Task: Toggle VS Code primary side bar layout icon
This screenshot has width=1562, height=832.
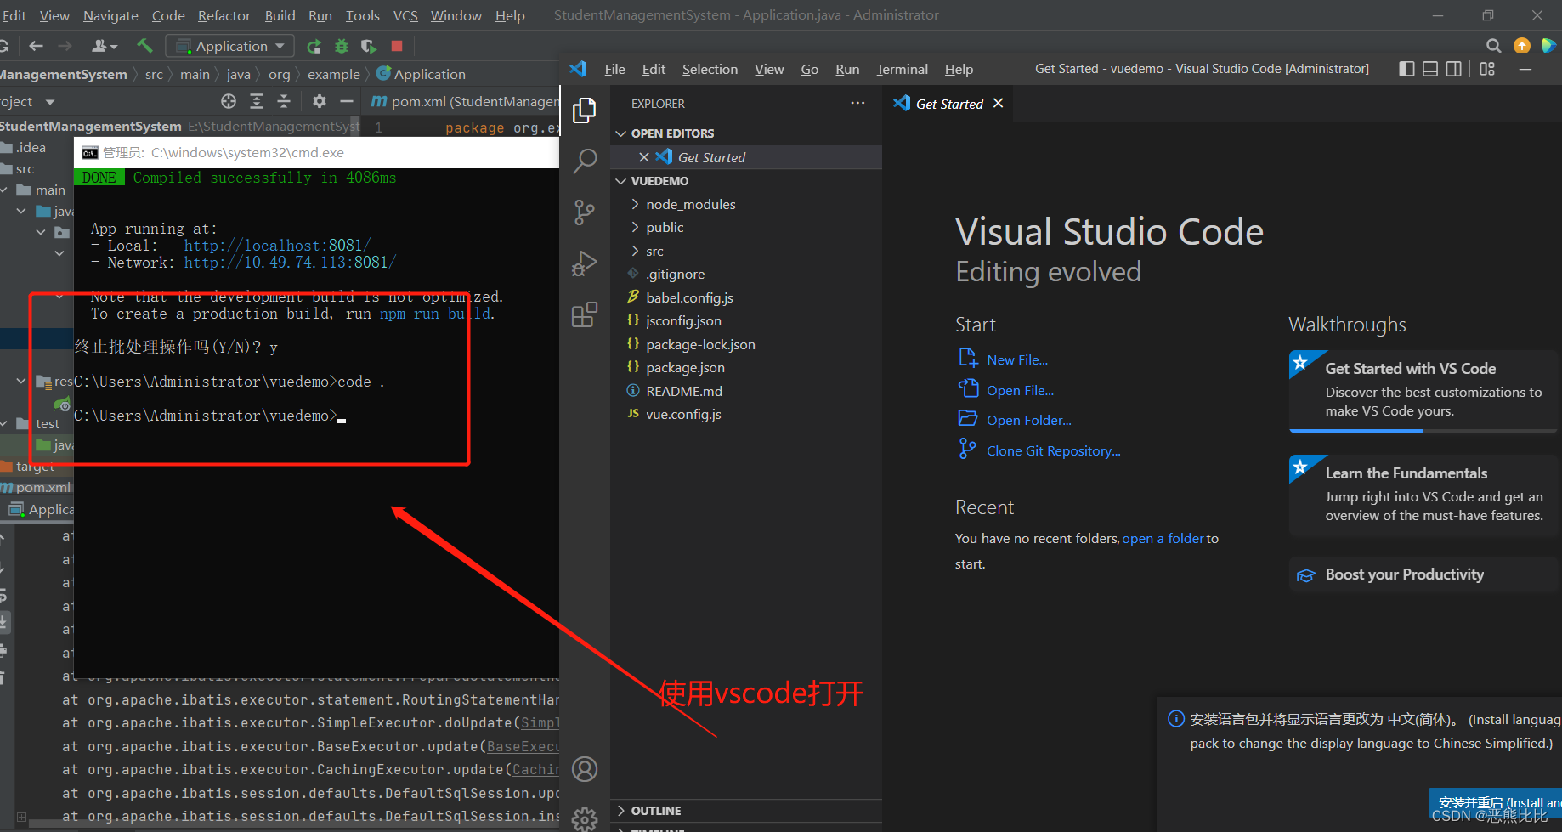Action: point(1406,69)
